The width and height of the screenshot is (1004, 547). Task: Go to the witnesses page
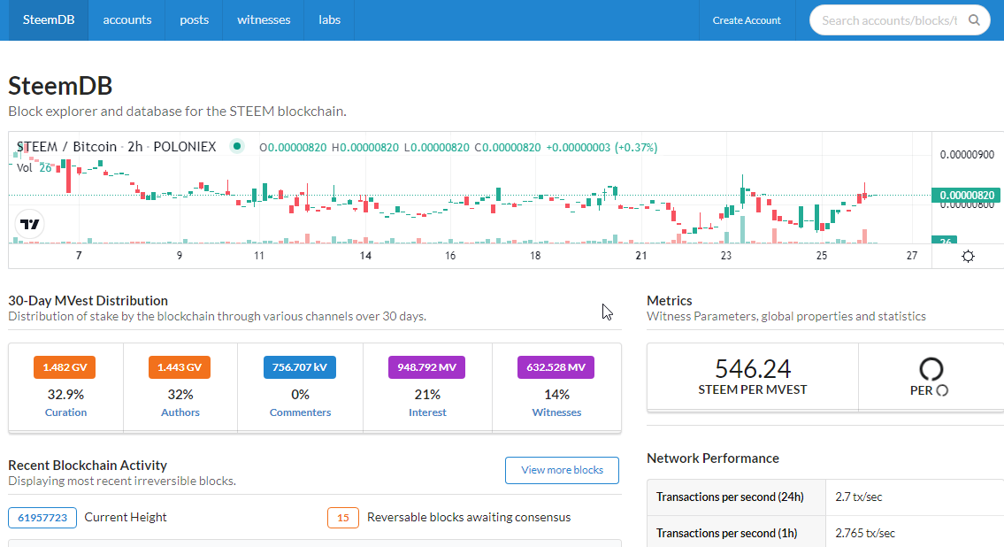[x=264, y=19]
